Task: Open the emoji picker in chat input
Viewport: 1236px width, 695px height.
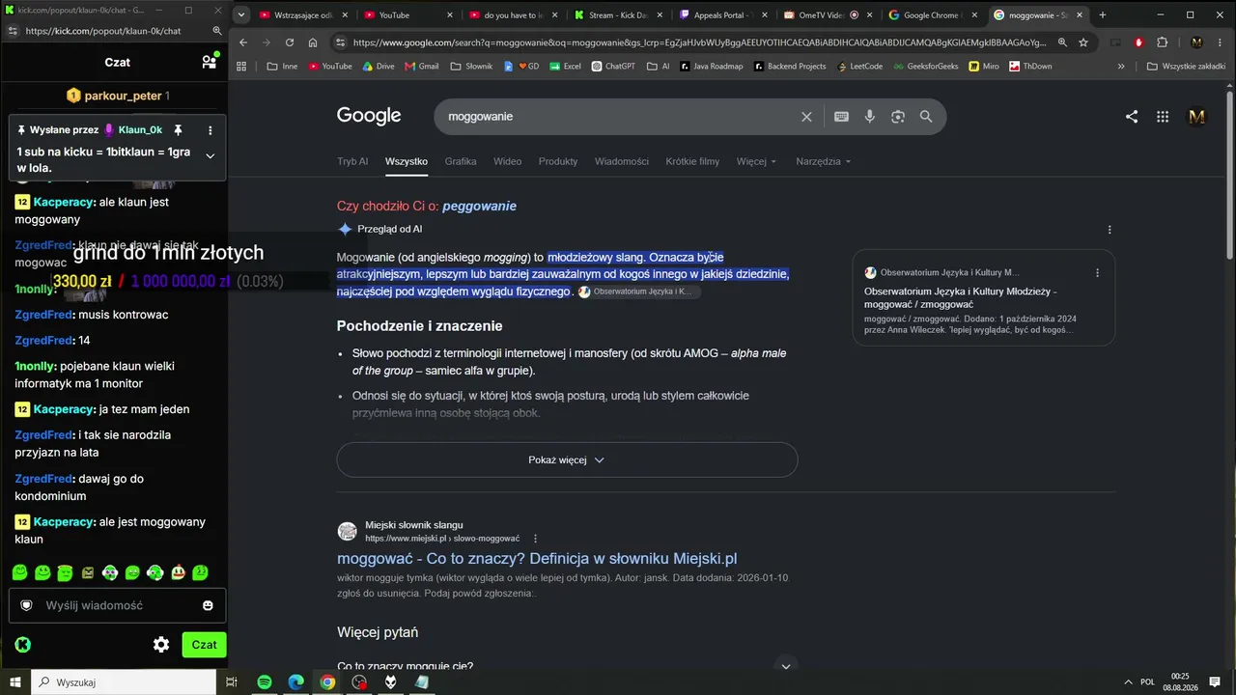Action: coord(208,605)
